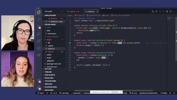Click the sync changes status bar icon
Screen dimensions: 177x100
point(47,93)
